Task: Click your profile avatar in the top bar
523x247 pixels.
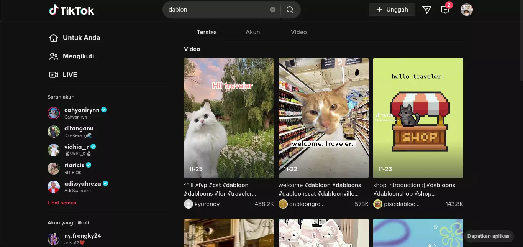Action: (x=466, y=10)
